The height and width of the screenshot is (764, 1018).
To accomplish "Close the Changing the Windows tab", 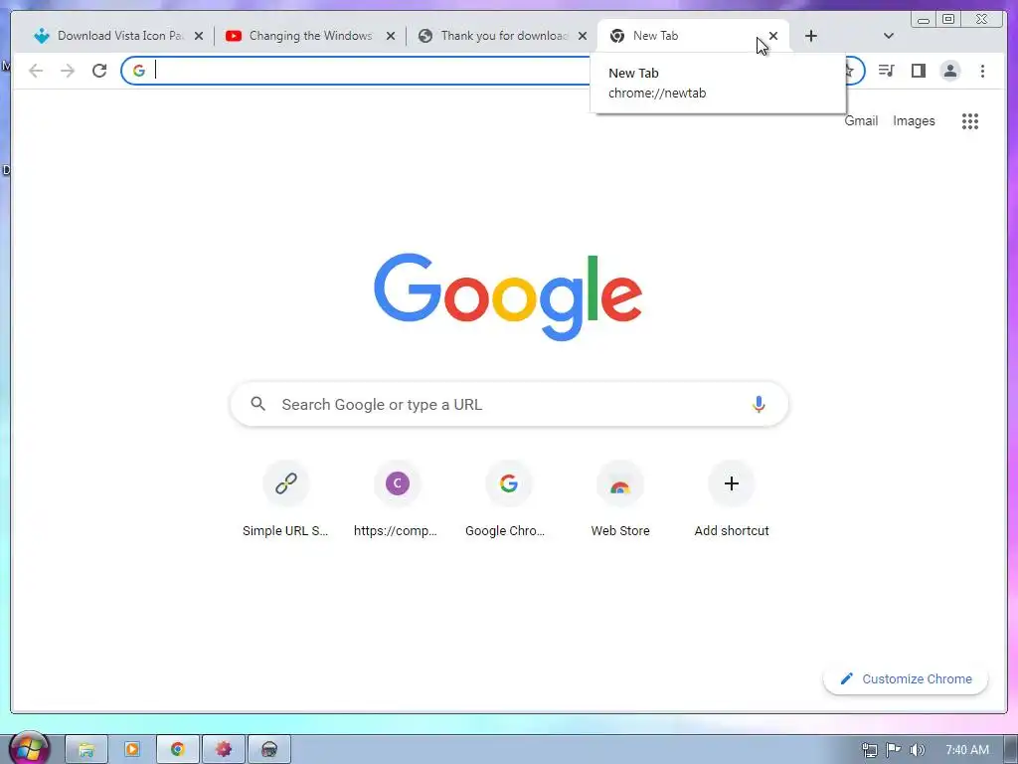I will 390,36.
